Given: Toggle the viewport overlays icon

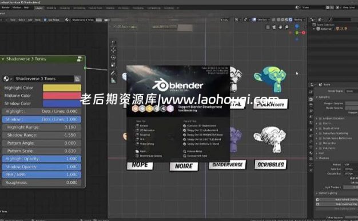Looking at the screenshot, I should coord(254,20).
